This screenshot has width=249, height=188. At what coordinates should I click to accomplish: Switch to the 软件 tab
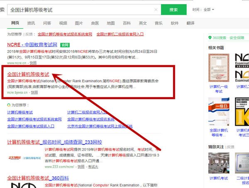point(175,23)
